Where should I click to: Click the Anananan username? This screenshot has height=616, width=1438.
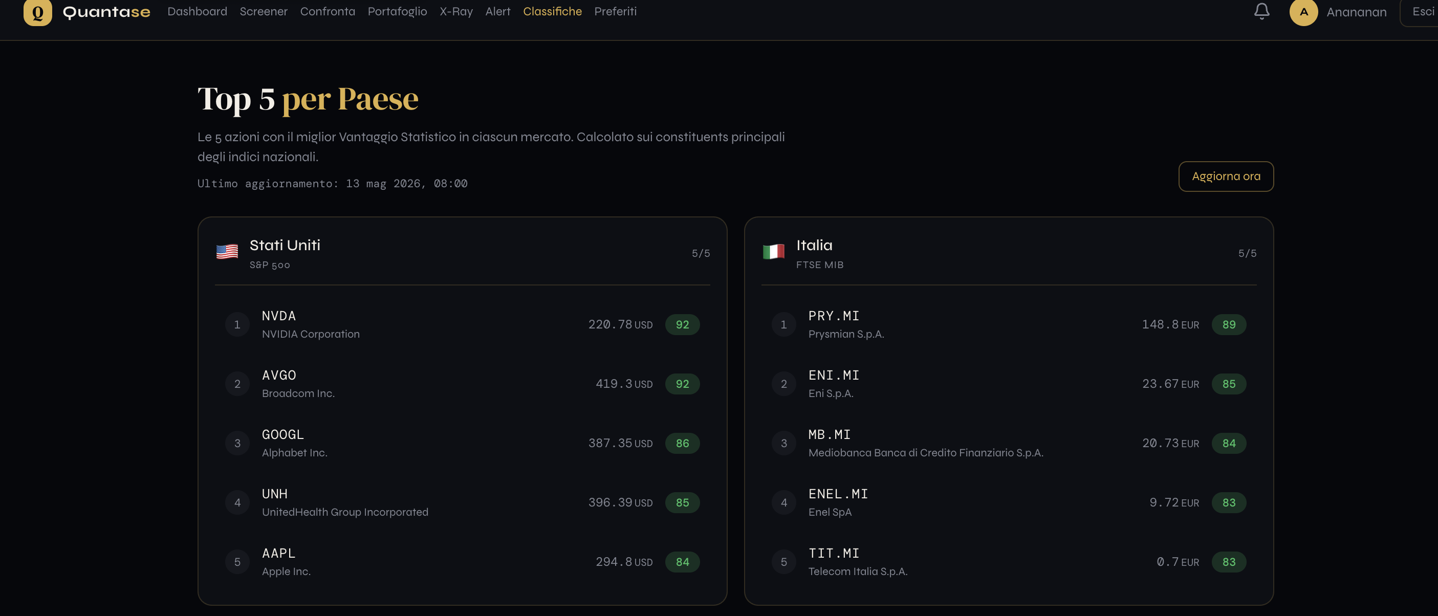1356,12
